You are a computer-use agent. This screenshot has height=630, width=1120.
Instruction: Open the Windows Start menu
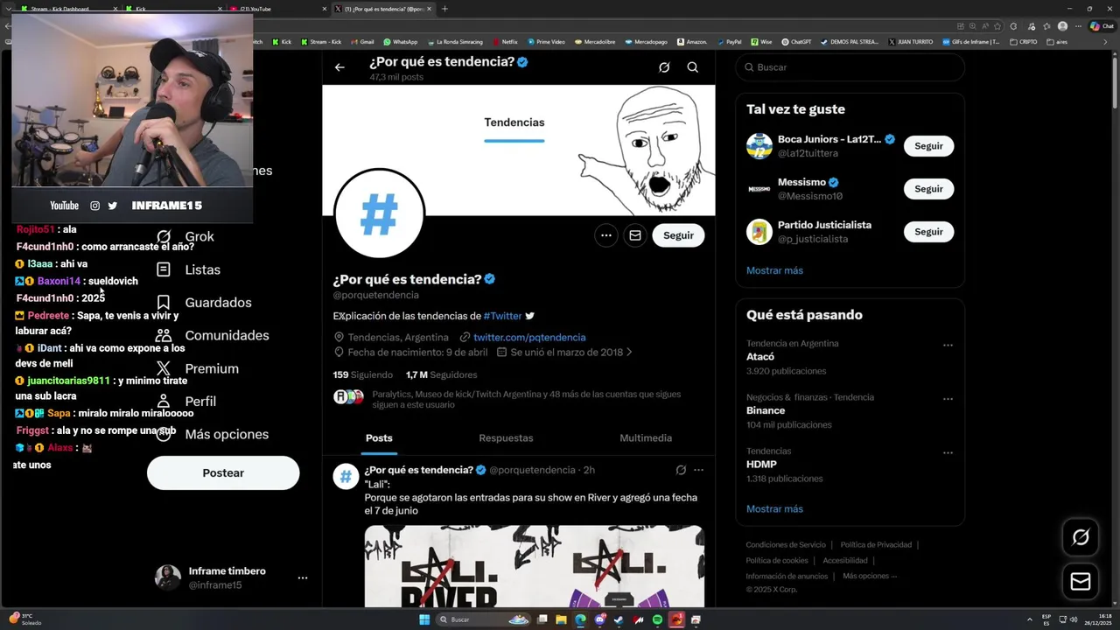(423, 619)
